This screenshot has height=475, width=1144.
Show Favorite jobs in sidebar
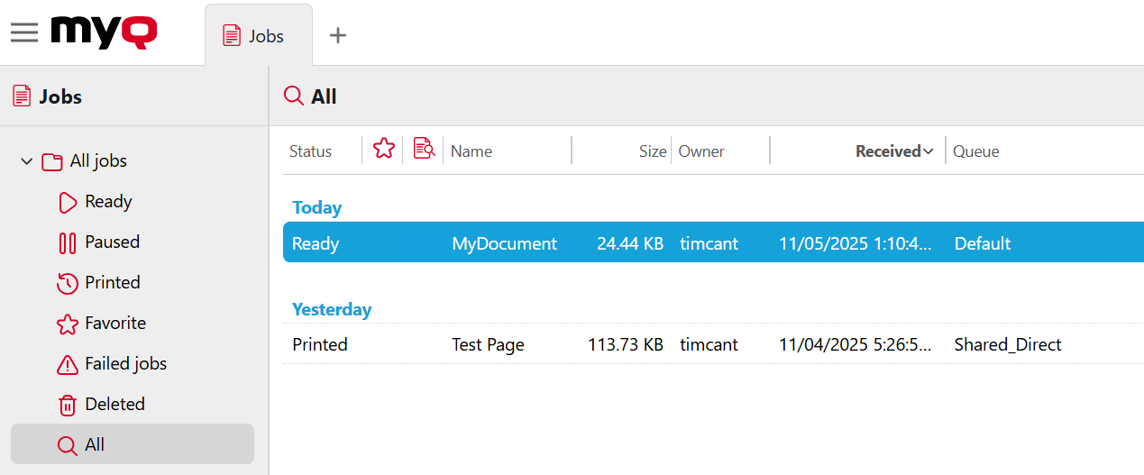(114, 324)
